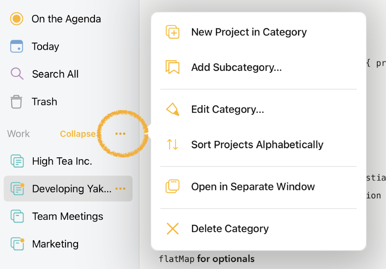Select the Developing Yak project row
Viewport: 386px width, 269px height.
68,189
